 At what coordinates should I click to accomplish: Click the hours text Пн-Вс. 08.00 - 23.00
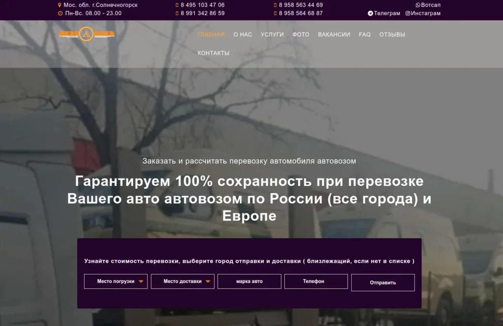coord(93,13)
